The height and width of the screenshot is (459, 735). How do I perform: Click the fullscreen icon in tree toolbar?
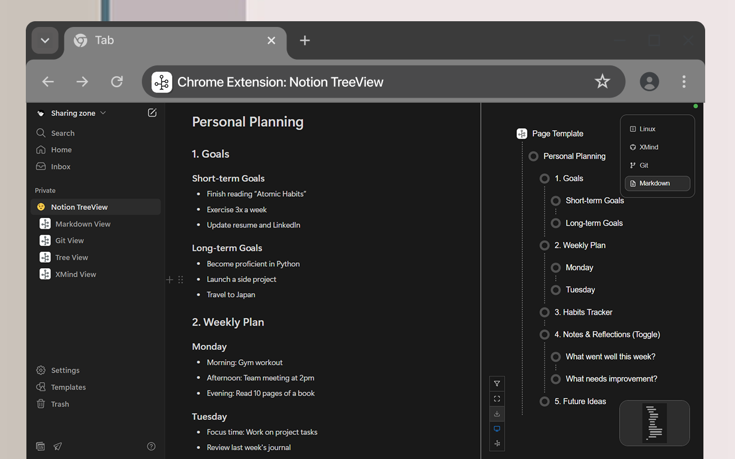tap(497, 399)
